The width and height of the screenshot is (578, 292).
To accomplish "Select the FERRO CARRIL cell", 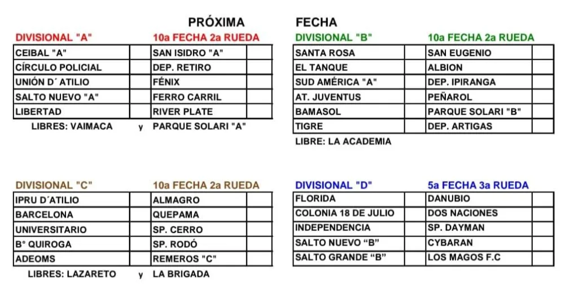I will tap(199, 97).
